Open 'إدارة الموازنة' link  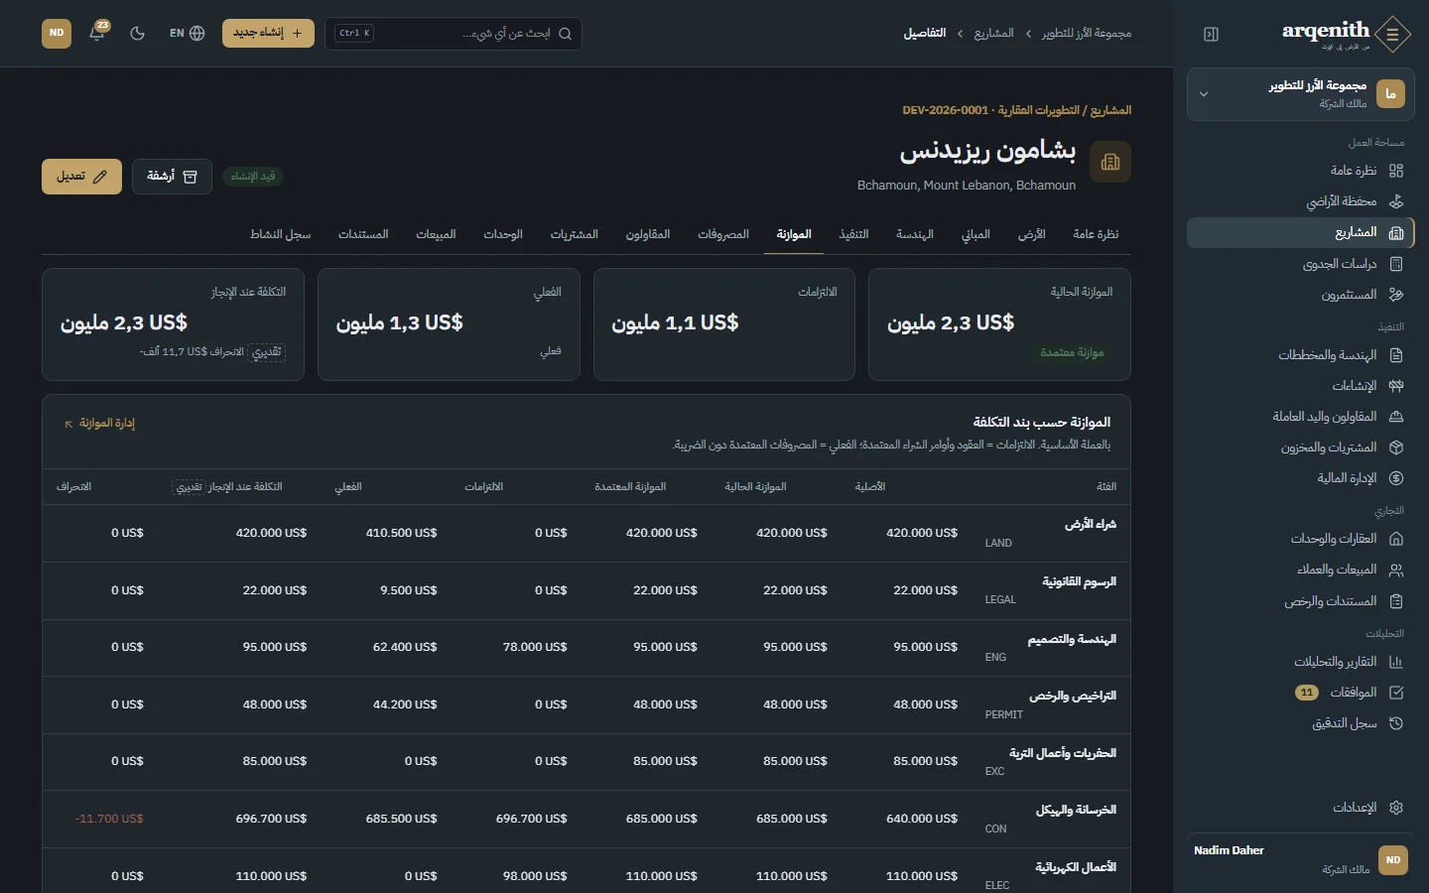tap(99, 424)
